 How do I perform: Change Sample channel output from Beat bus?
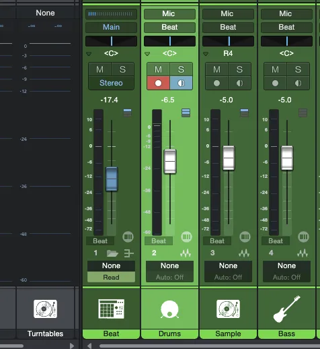pyautogui.click(x=228, y=28)
